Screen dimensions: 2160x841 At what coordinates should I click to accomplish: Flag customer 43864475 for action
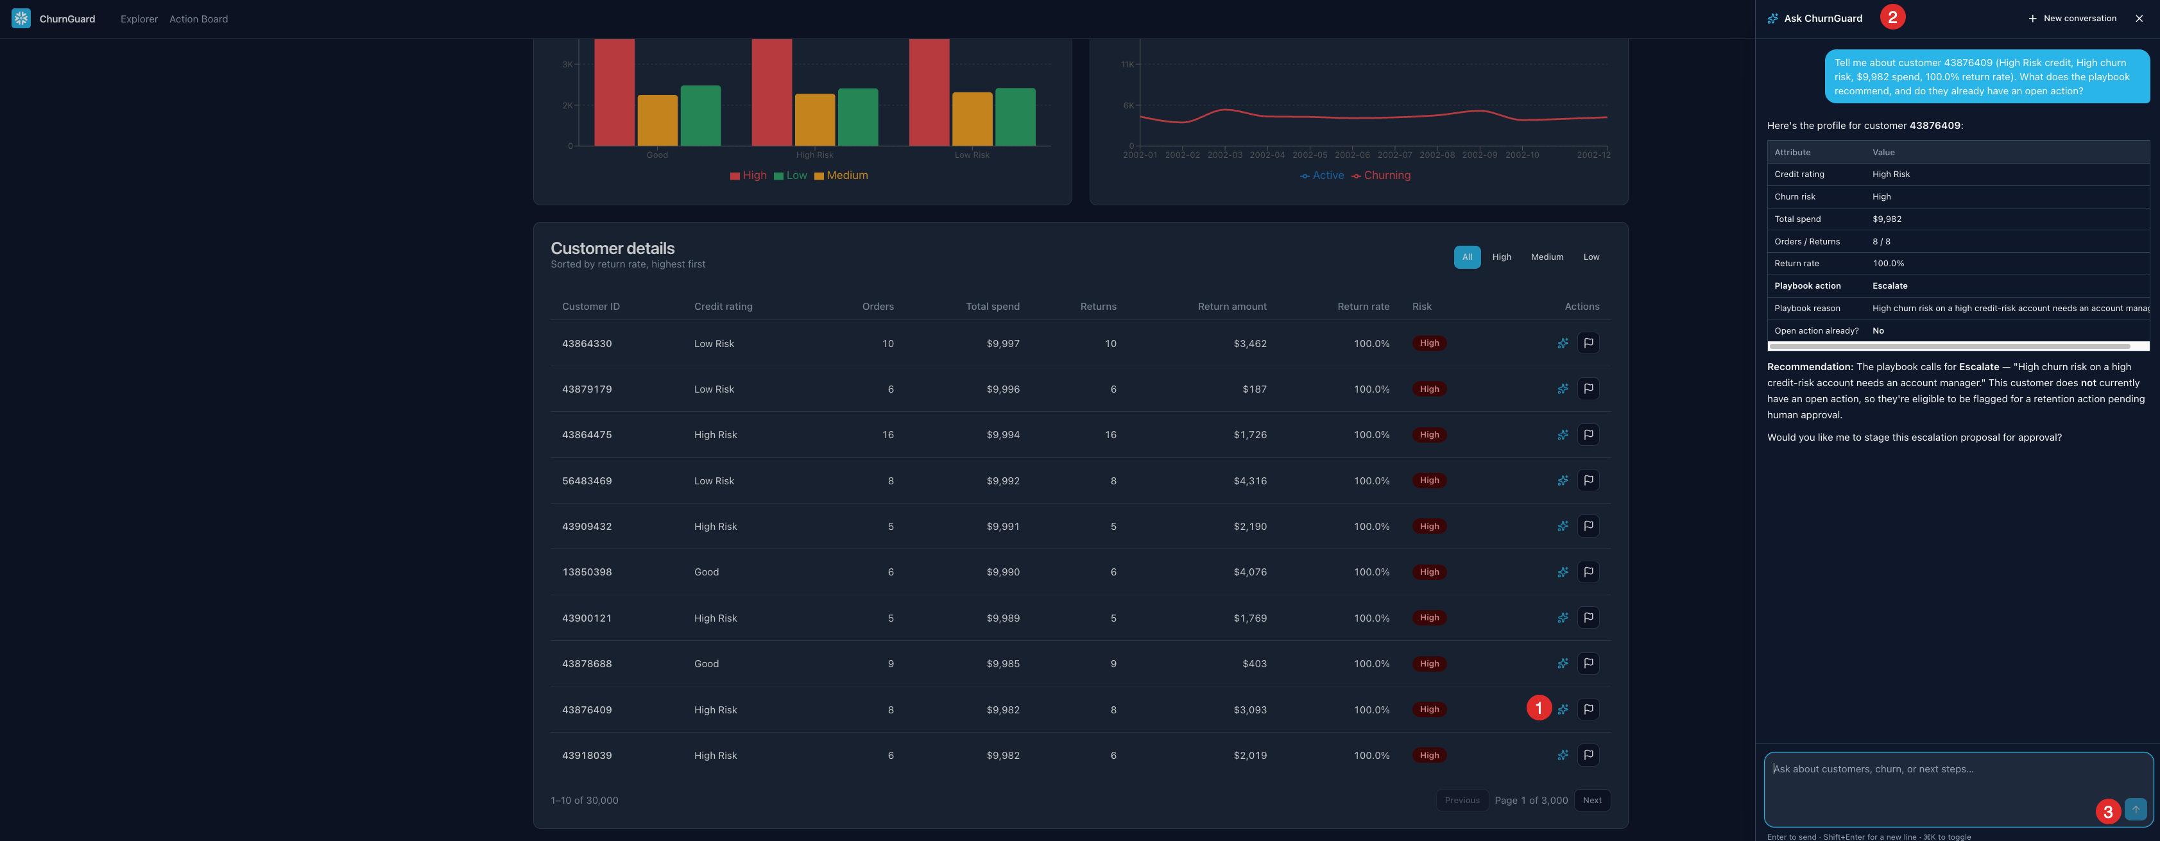coord(1588,434)
